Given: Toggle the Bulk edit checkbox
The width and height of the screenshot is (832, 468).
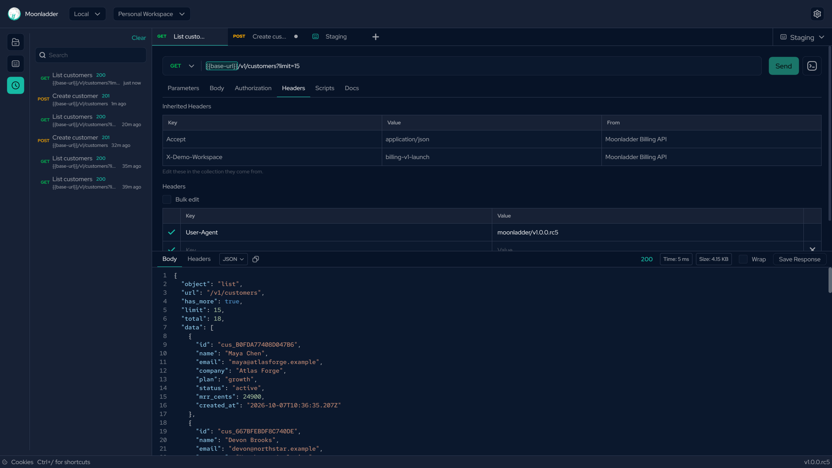Looking at the screenshot, I should [x=167, y=199].
